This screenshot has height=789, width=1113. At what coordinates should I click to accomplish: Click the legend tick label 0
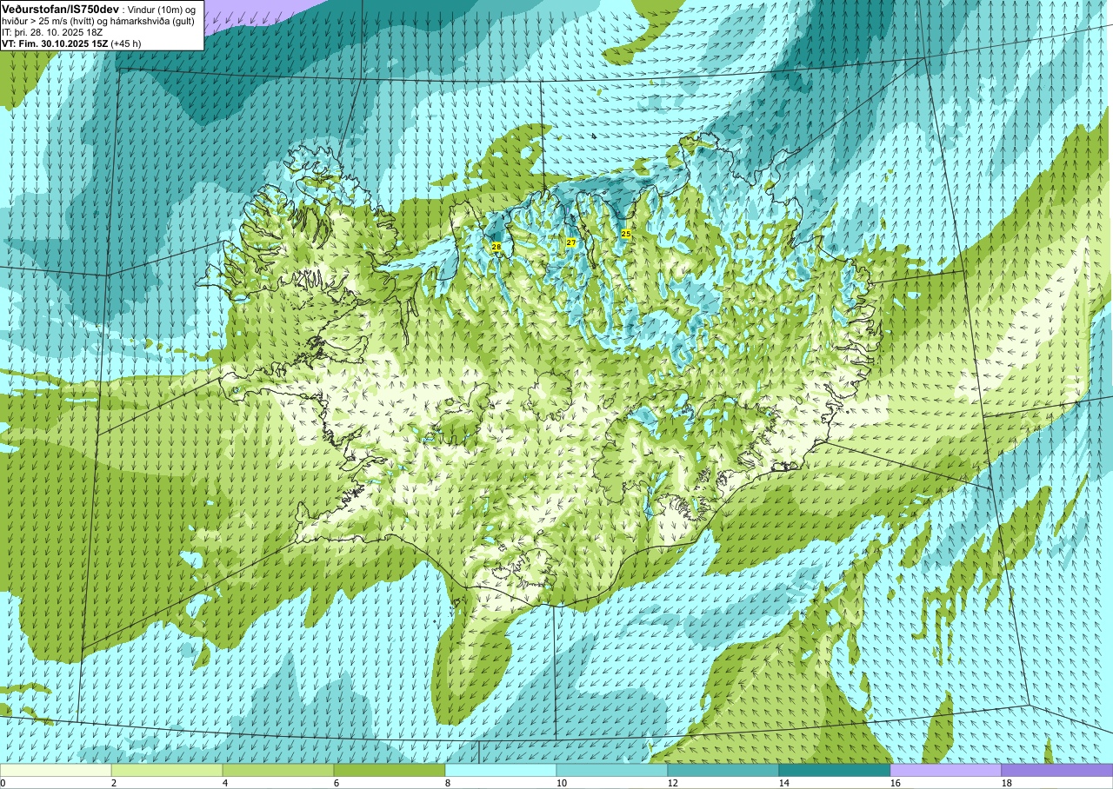coord(3,783)
